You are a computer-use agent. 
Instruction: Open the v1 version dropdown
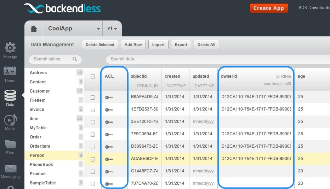(112, 29)
